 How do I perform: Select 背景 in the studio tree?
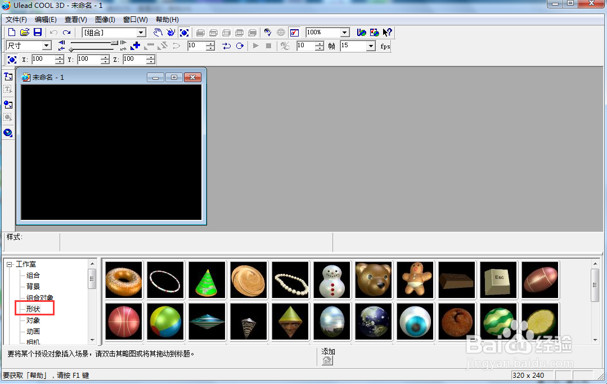[33, 287]
